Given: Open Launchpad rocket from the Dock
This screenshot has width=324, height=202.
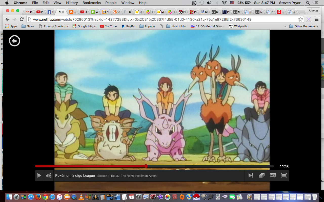Looking at the screenshot, I should [x=16, y=197].
